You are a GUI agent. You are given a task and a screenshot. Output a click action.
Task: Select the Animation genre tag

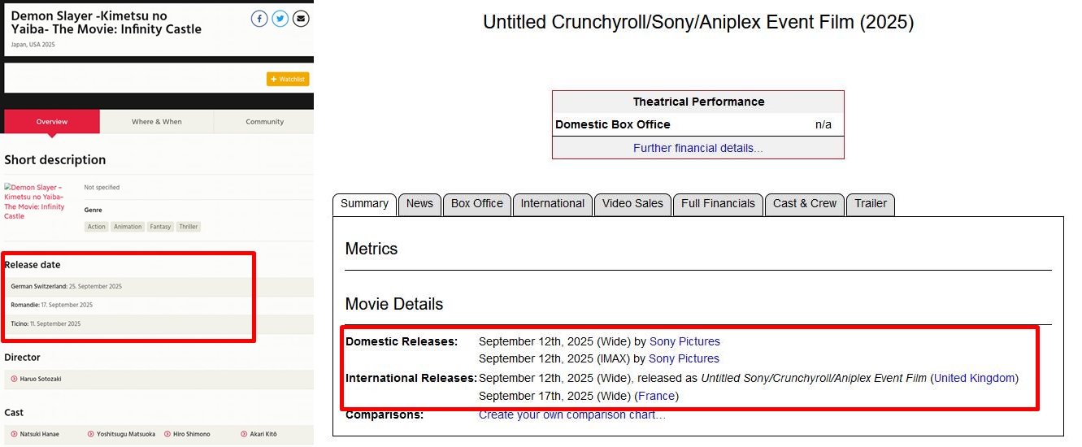(x=128, y=227)
